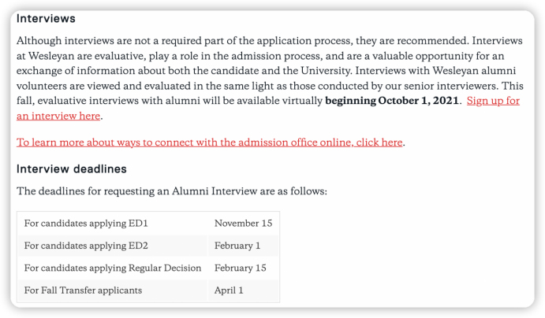Click the February 15 deadline cell

click(x=241, y=268)
